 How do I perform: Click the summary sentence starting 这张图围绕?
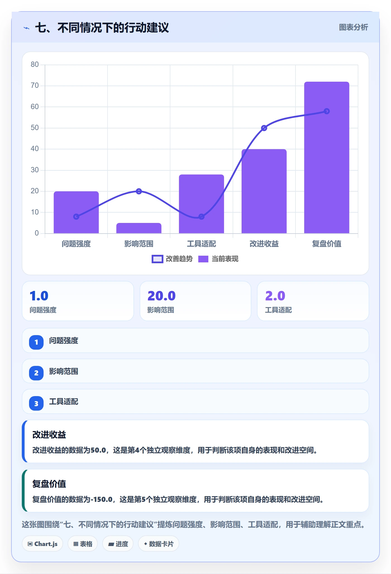(195, 524)
